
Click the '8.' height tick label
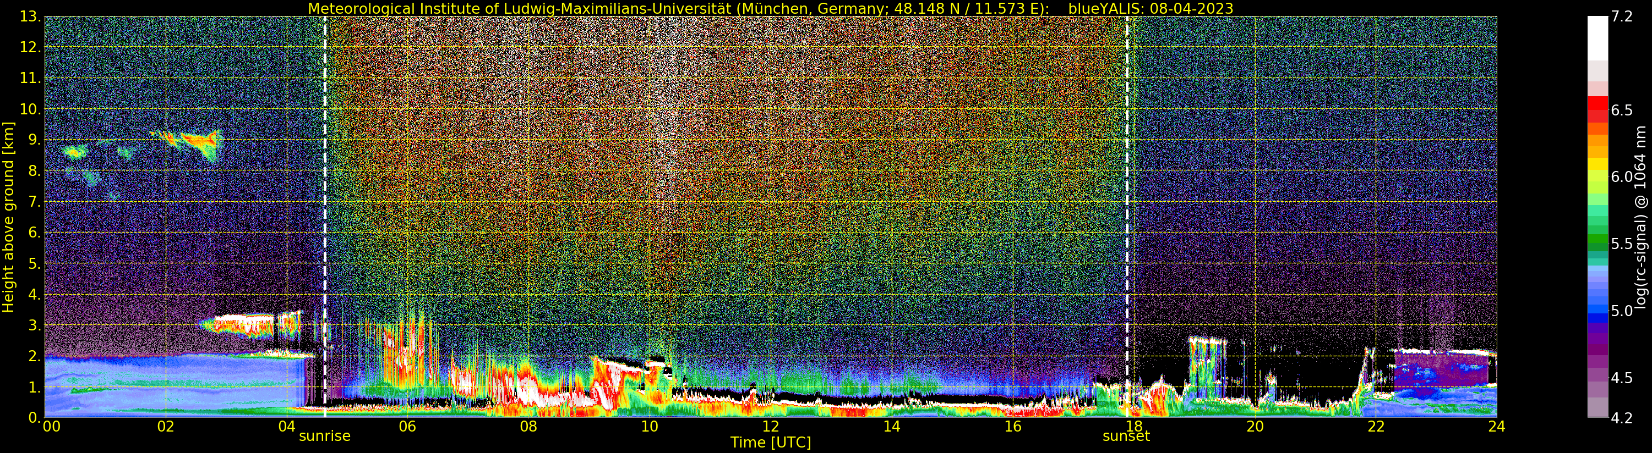35,171
